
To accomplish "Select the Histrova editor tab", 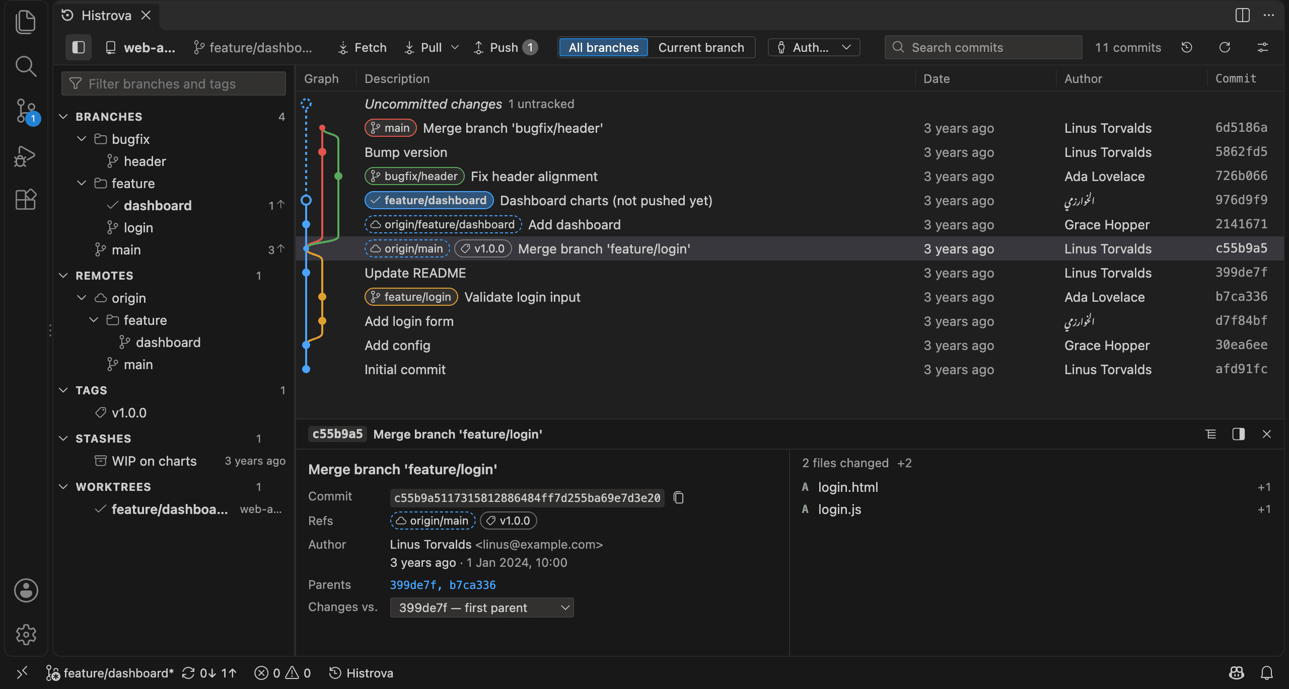I will point(106,16).
